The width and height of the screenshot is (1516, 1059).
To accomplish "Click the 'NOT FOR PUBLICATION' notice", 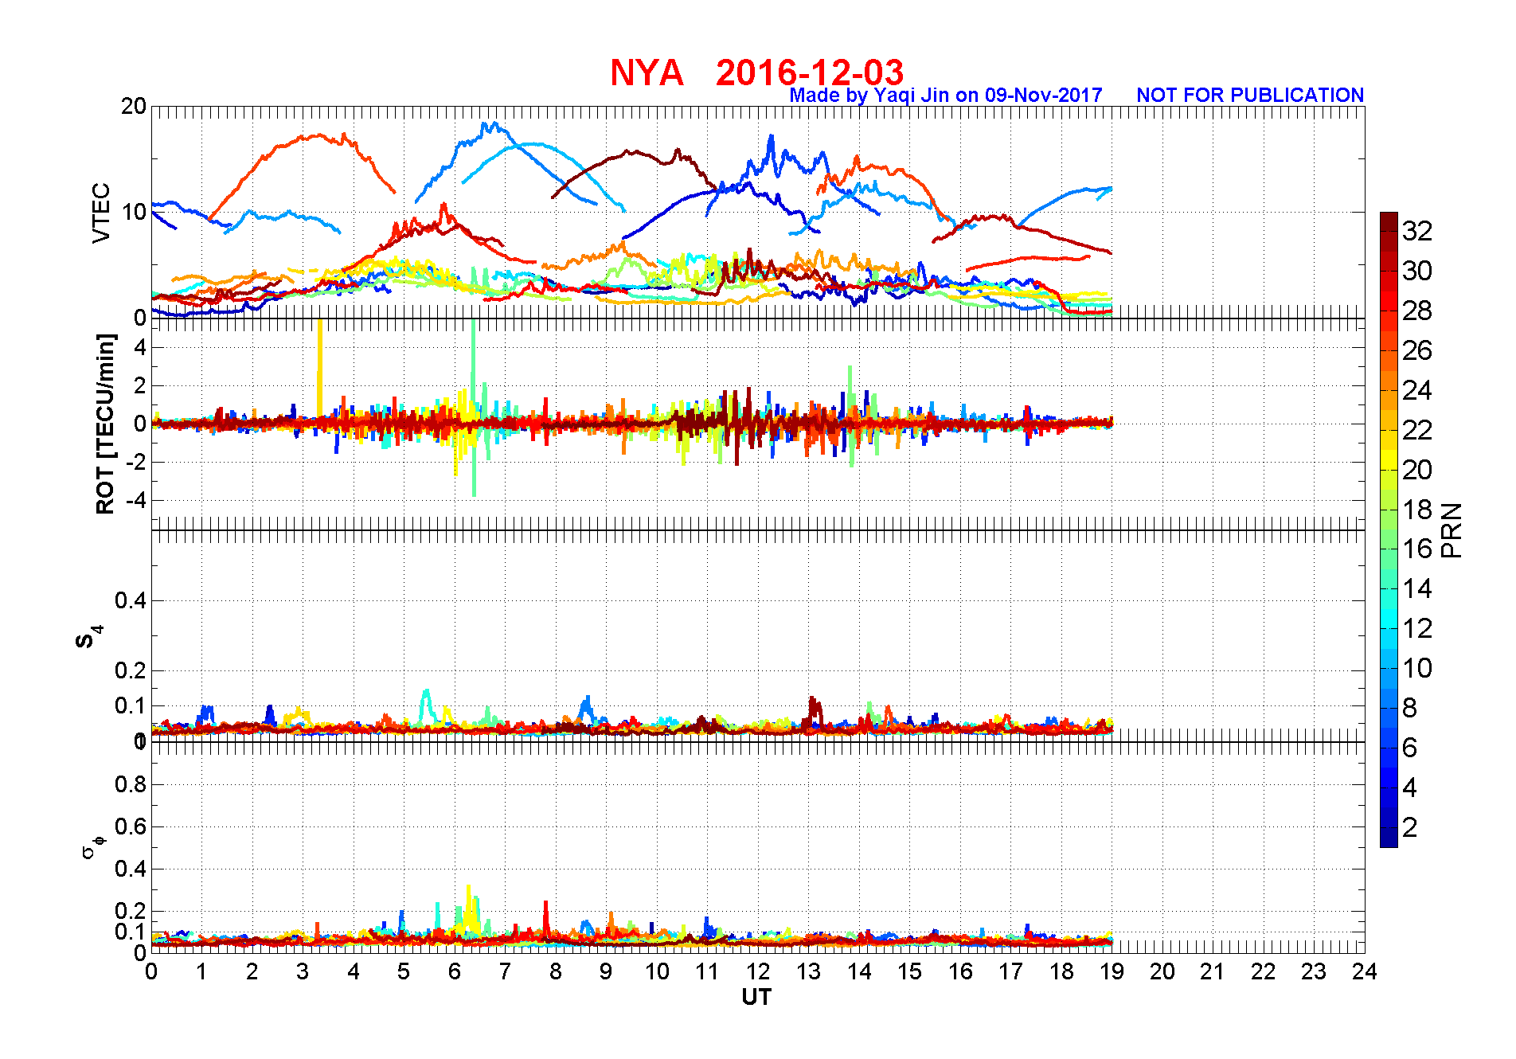I will pyautogui.click(x=1250, y=96).
